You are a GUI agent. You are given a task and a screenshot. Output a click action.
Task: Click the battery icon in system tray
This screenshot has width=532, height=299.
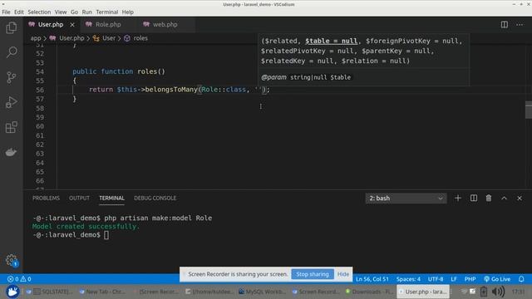click(x=484, y=292)
